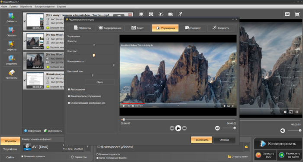Click the Отмена button
The image size is (303, 162).
[x=224, y=140]
